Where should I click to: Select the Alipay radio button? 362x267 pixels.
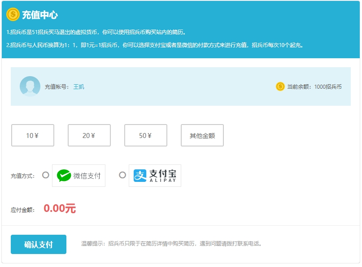122,175
